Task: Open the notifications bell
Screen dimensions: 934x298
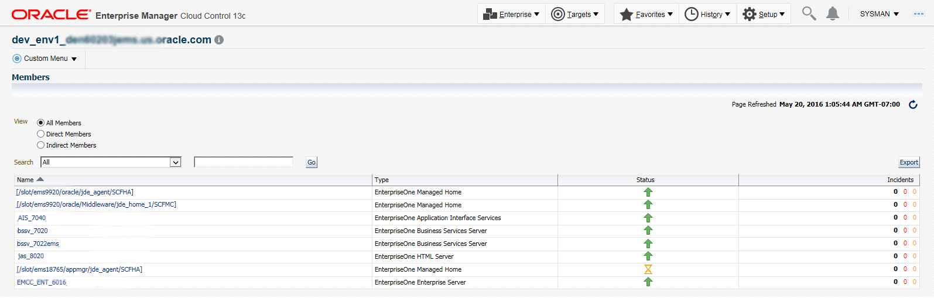Action: tap(833, 13)
